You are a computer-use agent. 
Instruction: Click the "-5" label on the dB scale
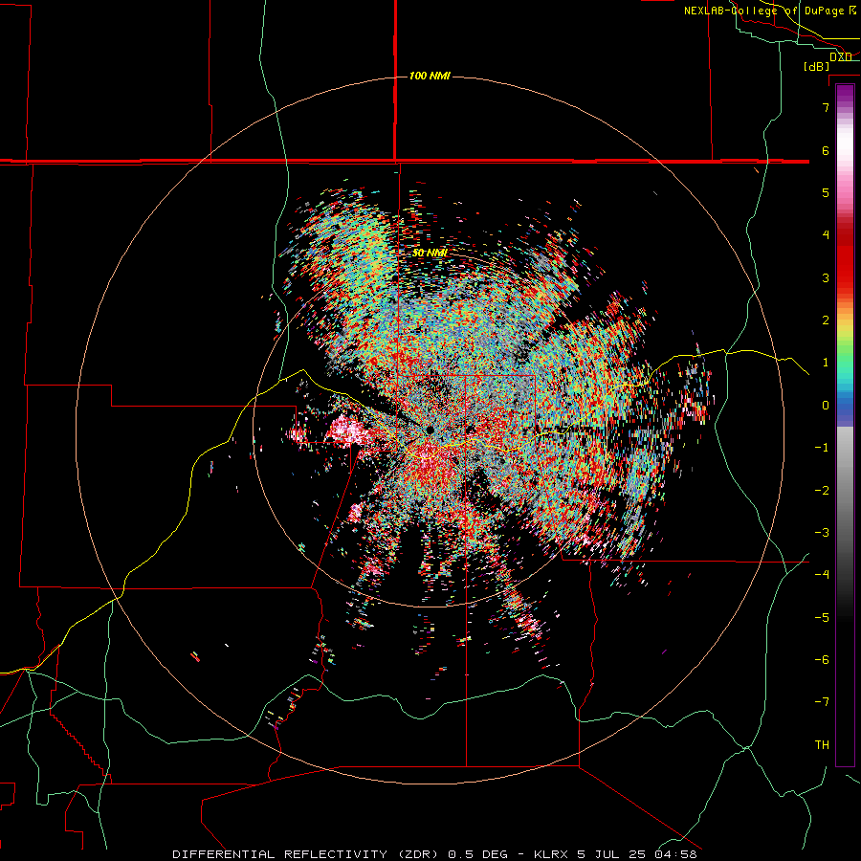click(x=822, y=618)
